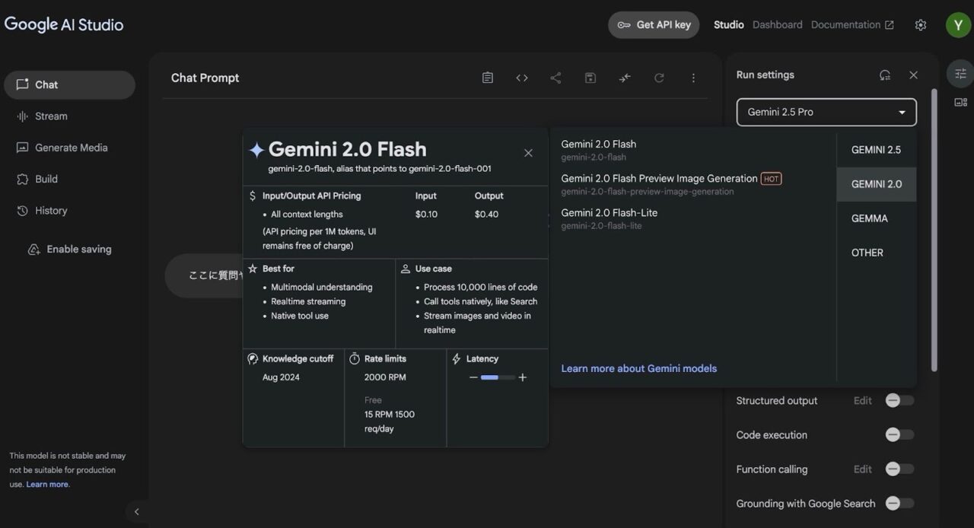Open the Chat Prompt more options menu
This screenshot has width=974, height=528.
693,78
